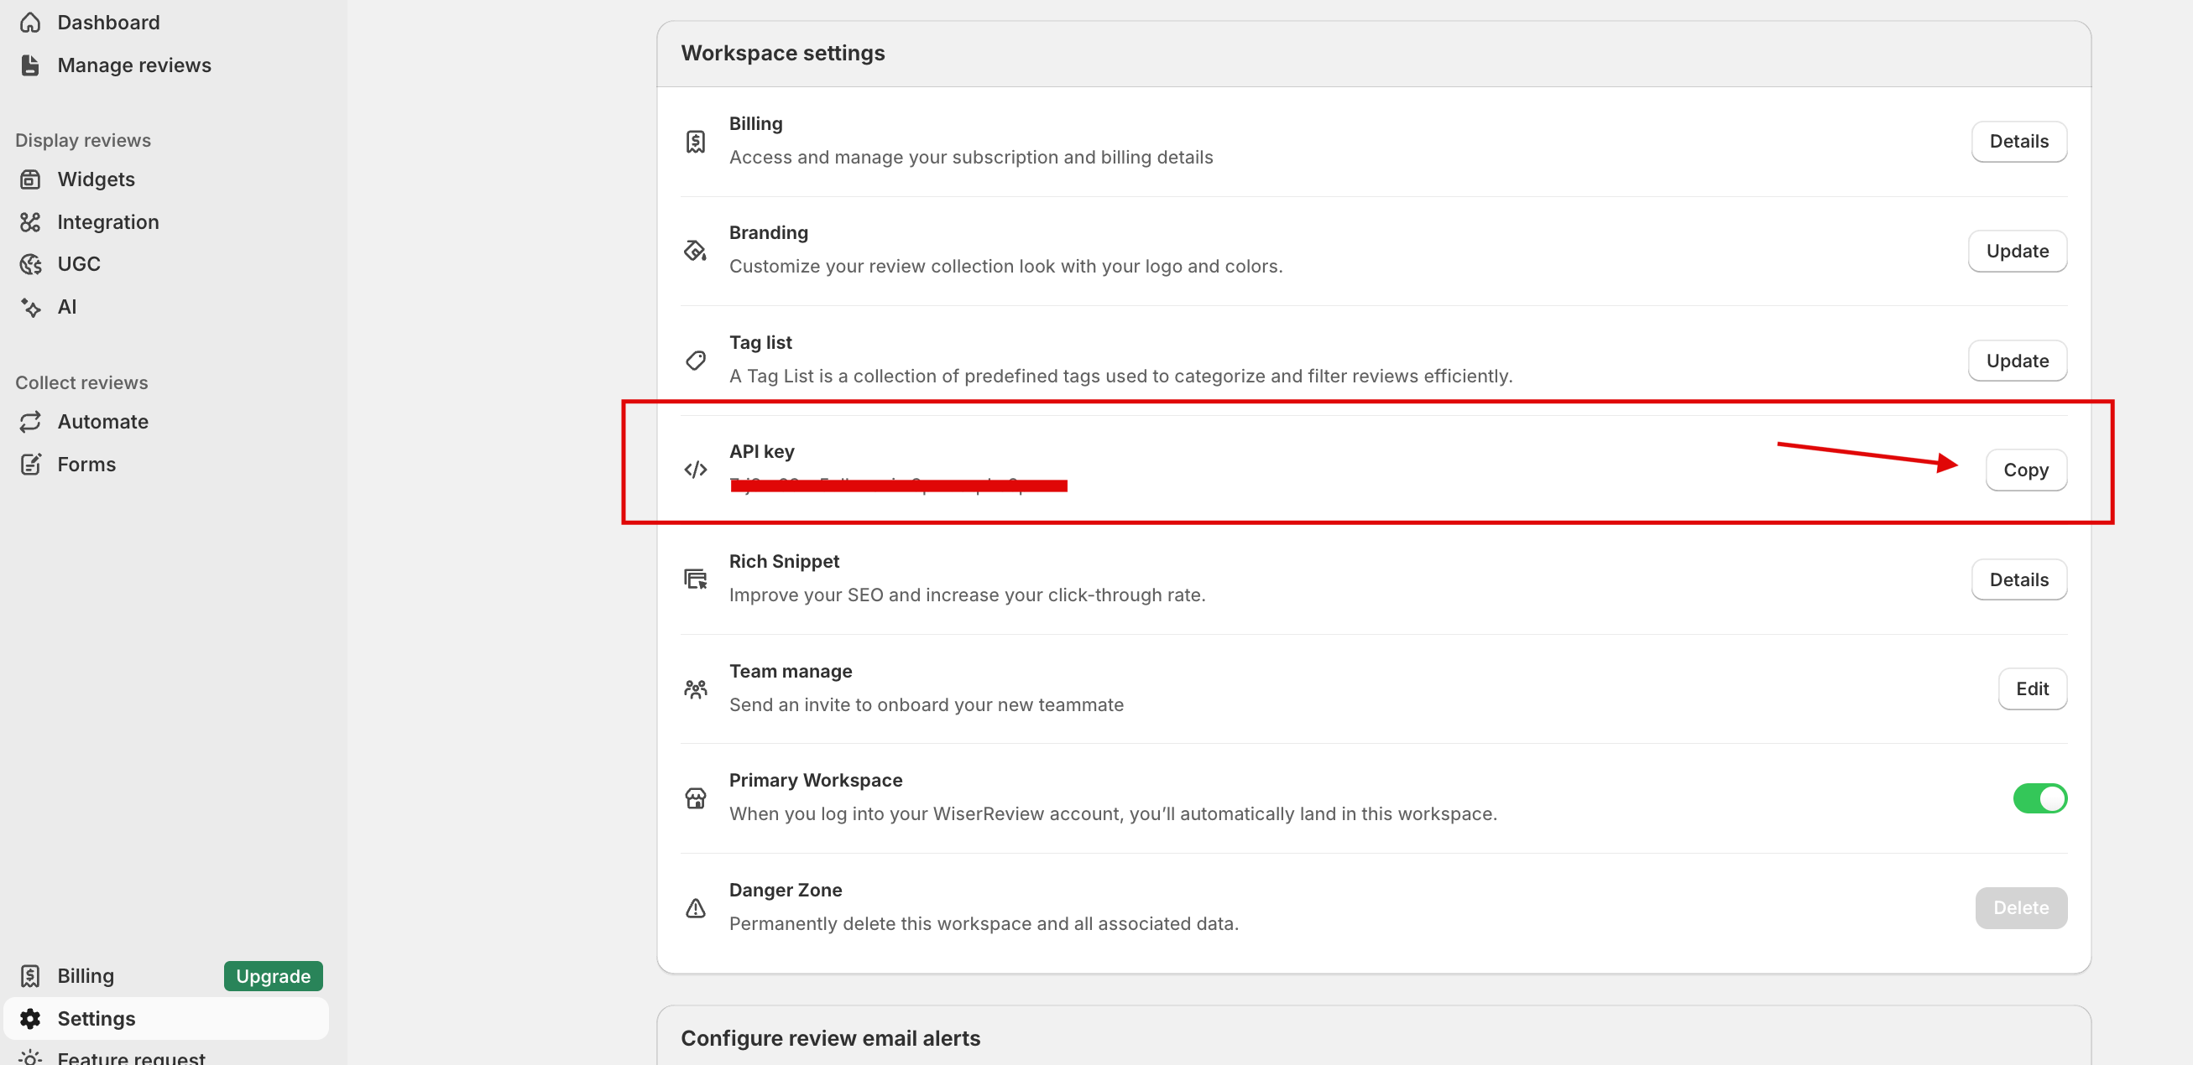Update the Tag list
2193x1065 pixels.
pyautogui.click(x=2017, y=361)
